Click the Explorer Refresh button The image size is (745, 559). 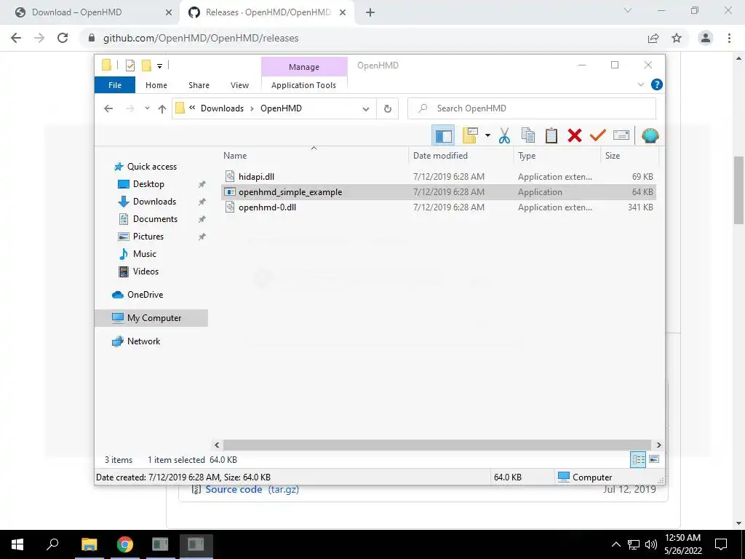388,109
